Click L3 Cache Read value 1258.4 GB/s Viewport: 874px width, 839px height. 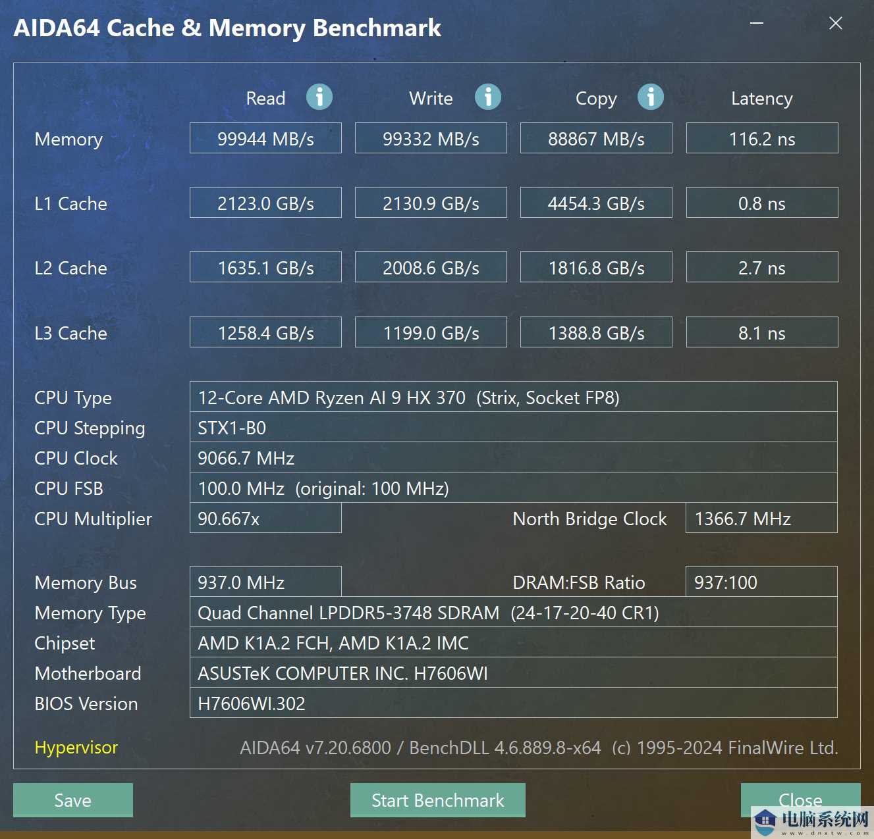(x=265, y=332)
